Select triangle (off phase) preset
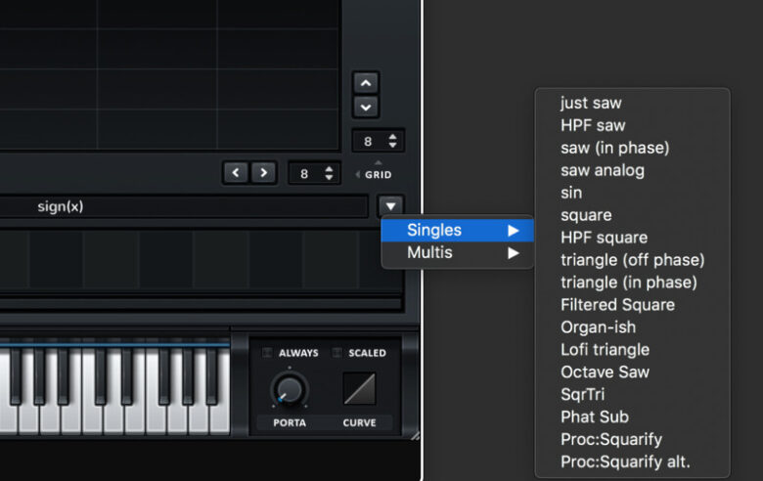 click(633, 260)
